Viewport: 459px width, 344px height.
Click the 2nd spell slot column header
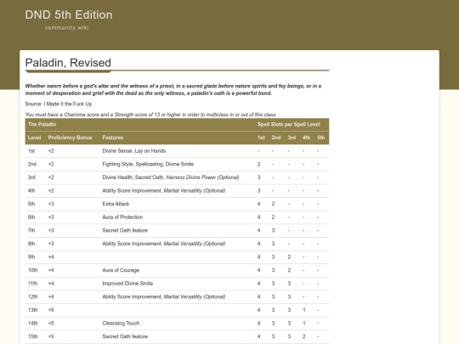276,138
